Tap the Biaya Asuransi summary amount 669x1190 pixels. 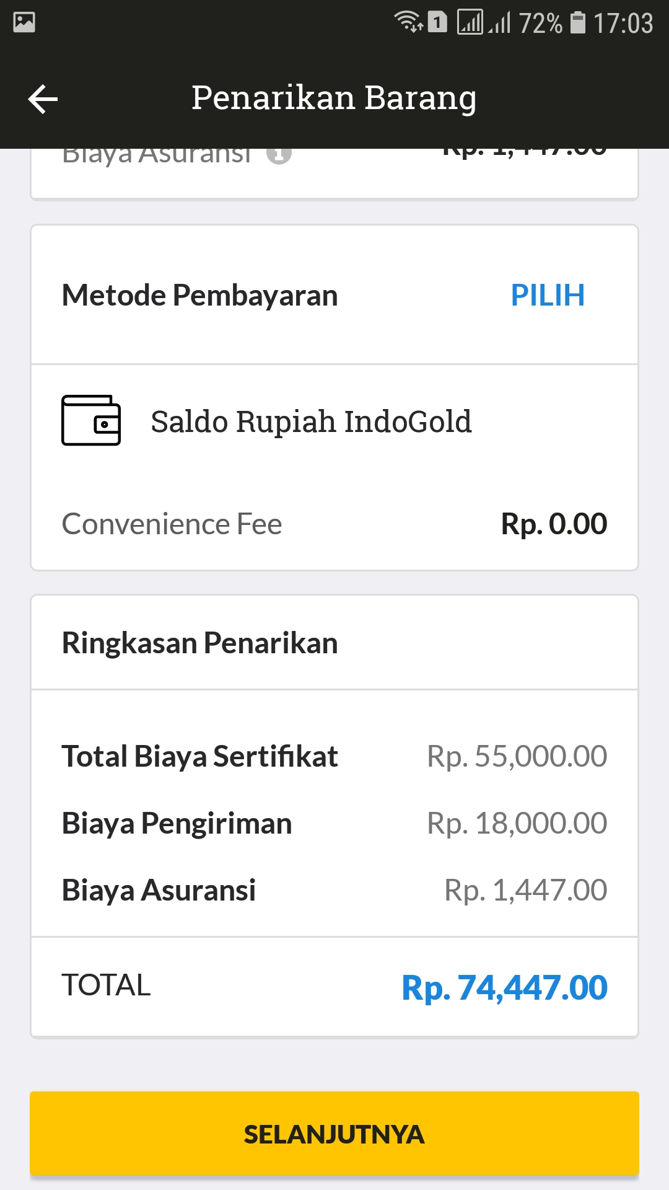[525, 890]
